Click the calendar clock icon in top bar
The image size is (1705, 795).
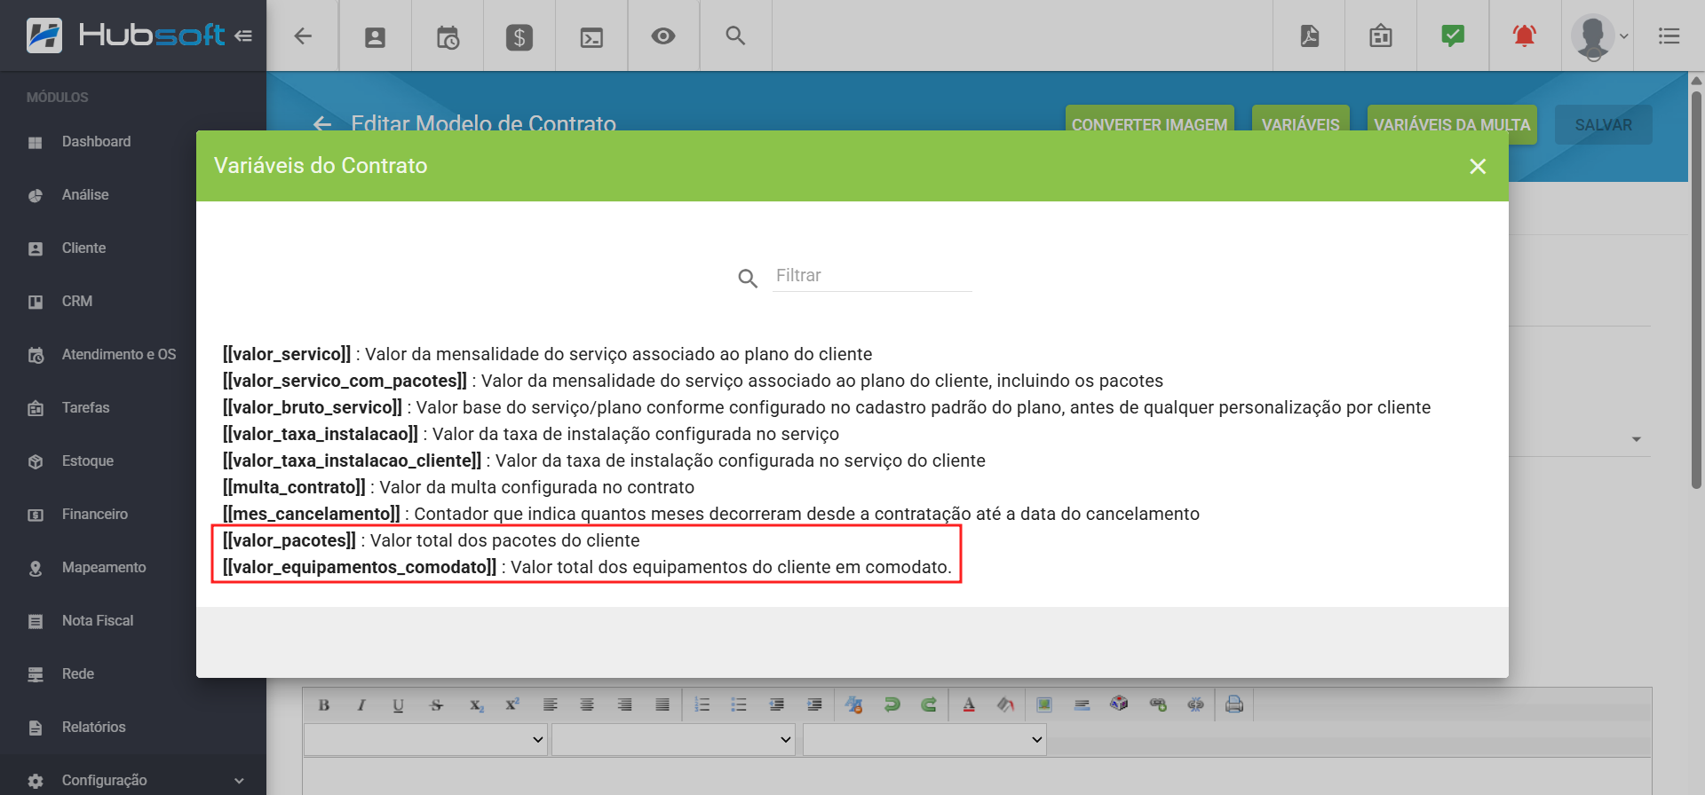[448, 36]
